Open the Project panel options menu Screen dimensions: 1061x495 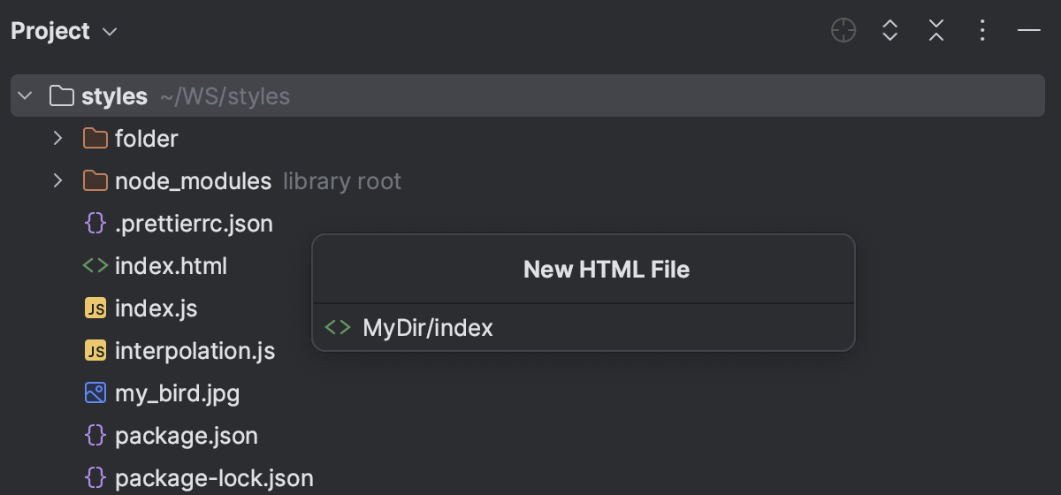point(982,31)
